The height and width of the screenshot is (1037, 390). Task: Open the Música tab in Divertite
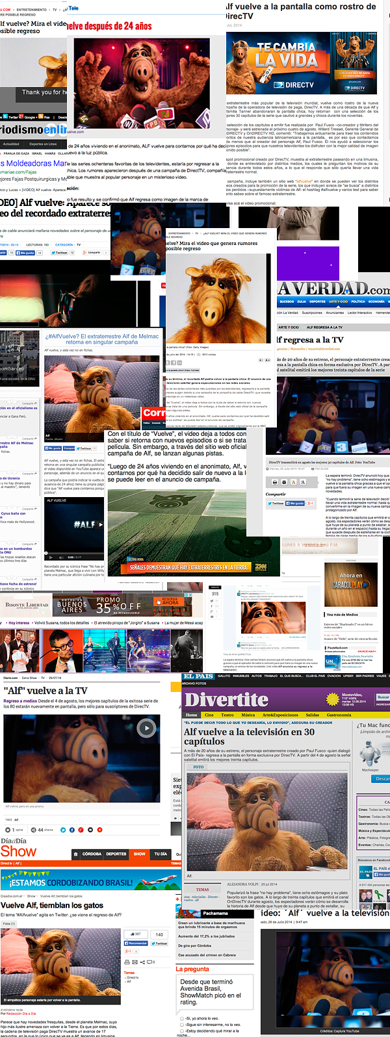pyautogui.click(x=248, y=715)
